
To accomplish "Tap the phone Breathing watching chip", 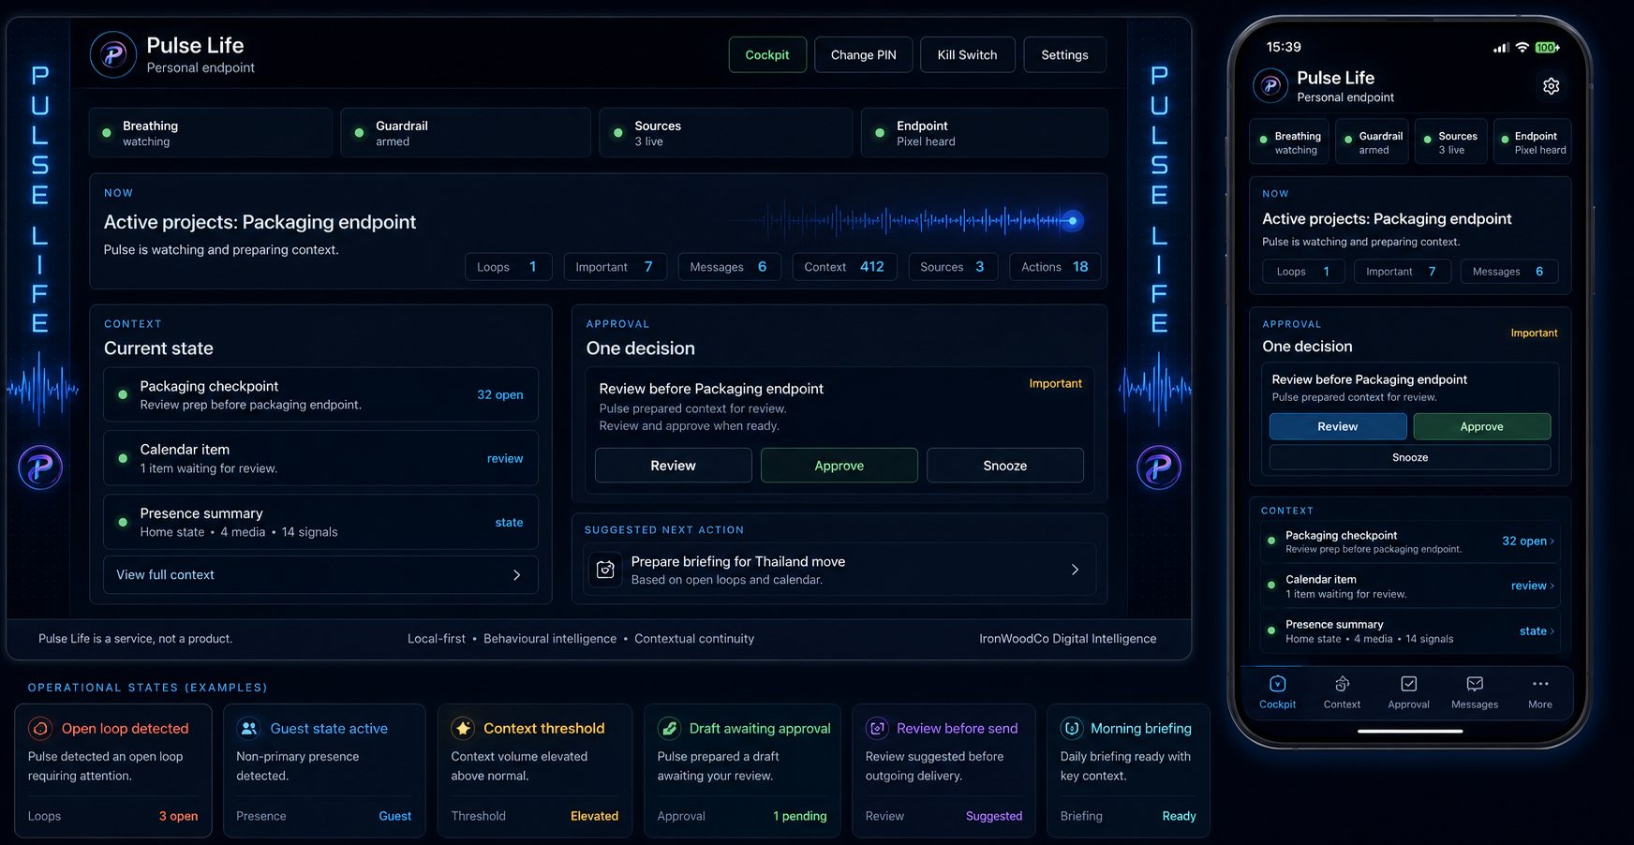I will 1289,142.
